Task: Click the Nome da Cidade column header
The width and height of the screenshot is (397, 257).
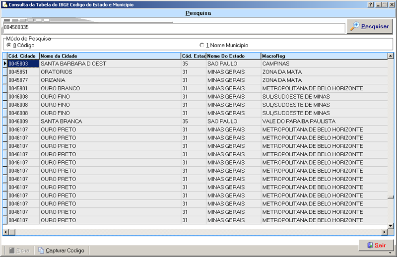Action: (109, 56)
